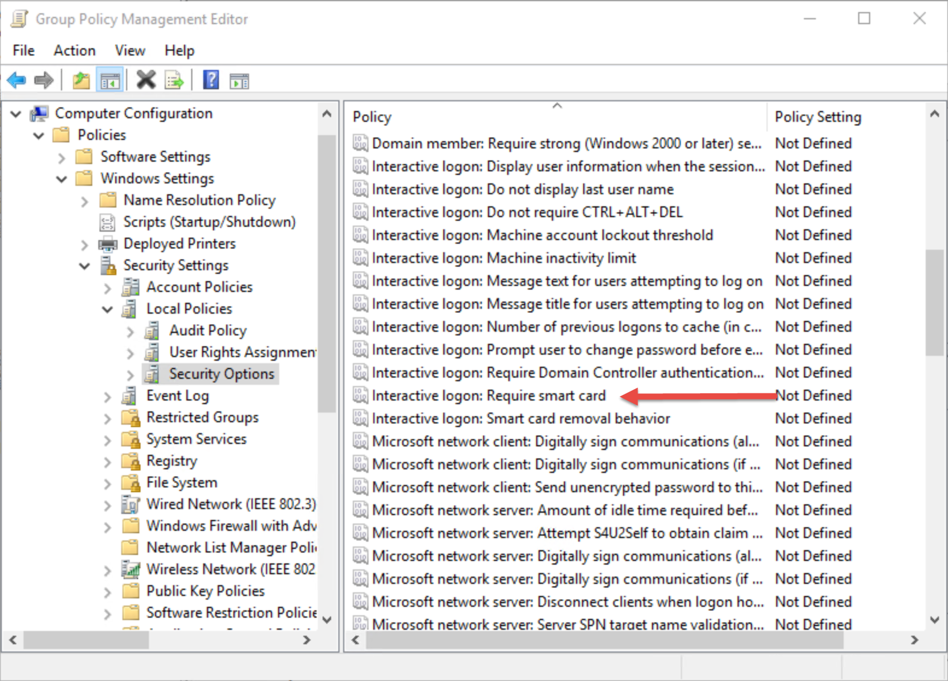Click the Export List toolbar icon

point(174,80)
